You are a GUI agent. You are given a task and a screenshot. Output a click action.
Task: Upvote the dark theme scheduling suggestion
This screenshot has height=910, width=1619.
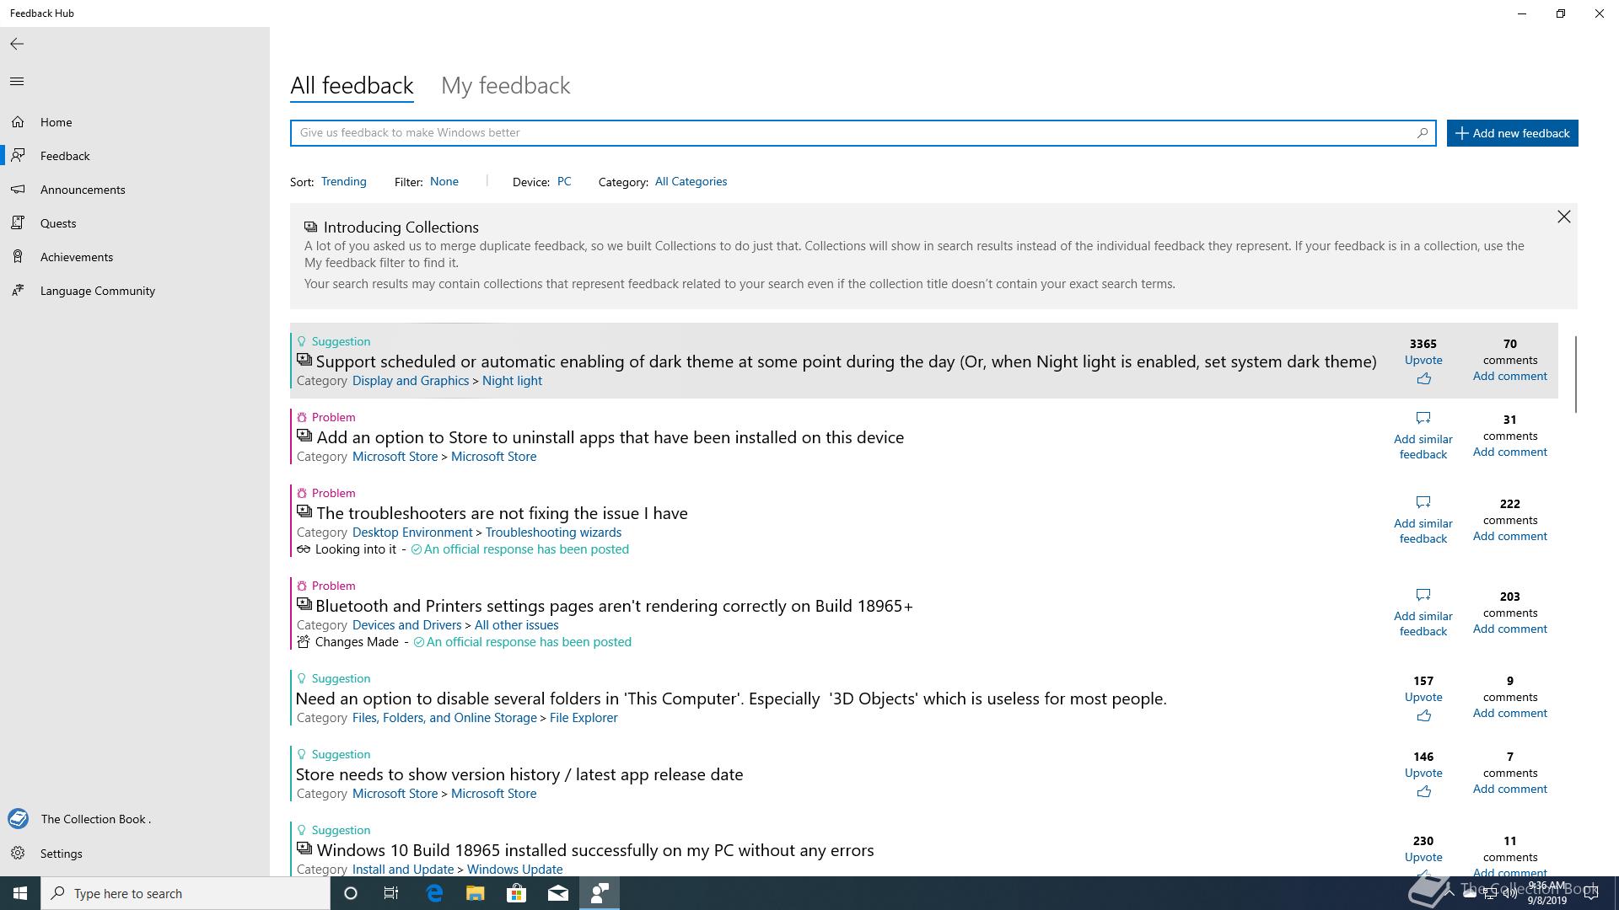click(x=1423, y=369)
